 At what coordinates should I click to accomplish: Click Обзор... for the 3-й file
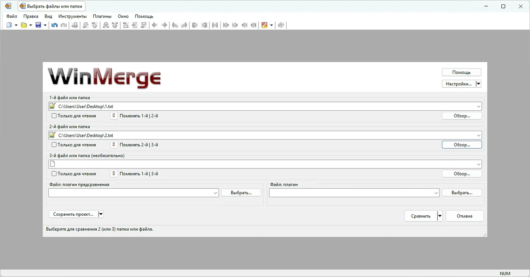pos(462,174)
